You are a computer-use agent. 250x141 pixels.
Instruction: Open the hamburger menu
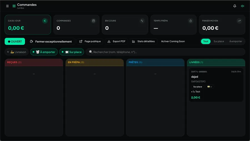coord(7,6)
